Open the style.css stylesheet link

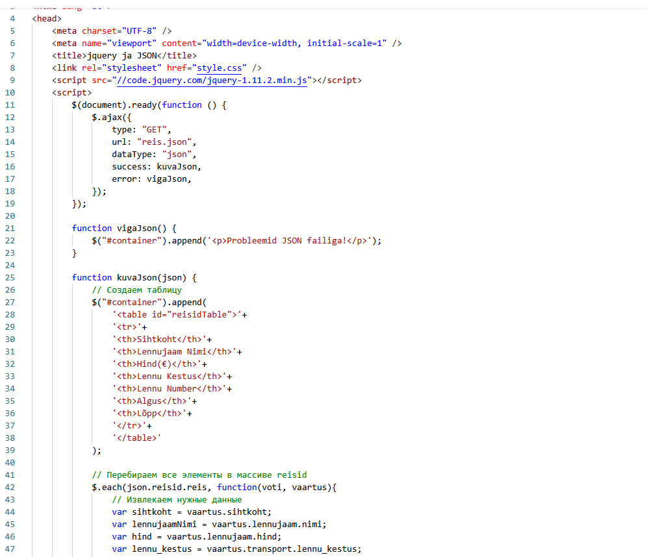[x=222, y=68]
